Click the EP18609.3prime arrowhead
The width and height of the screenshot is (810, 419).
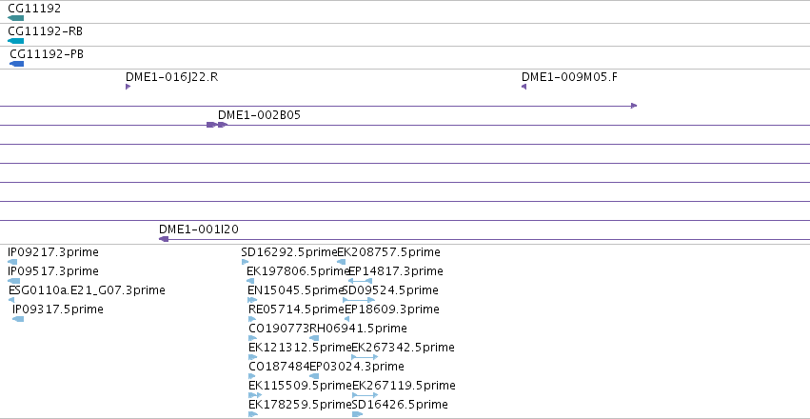point(346,319)
